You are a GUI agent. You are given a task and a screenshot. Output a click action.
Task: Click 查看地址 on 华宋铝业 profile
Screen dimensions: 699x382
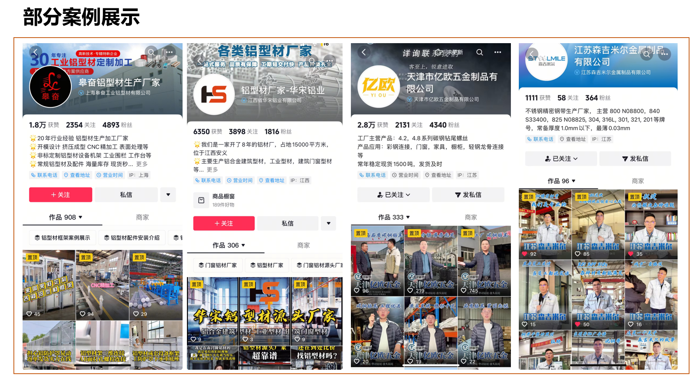[x=272, y=181]
